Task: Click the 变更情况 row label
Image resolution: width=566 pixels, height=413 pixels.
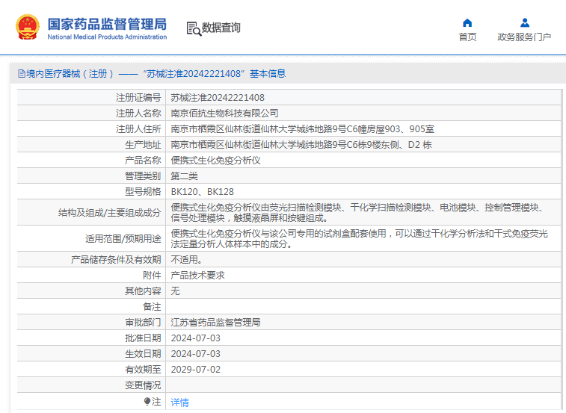Action: (x=143, y=385)
